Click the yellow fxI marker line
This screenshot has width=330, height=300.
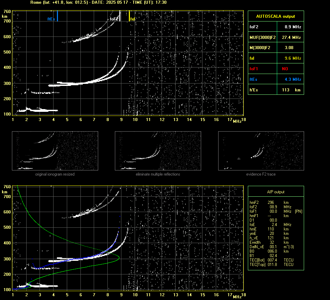129,16
